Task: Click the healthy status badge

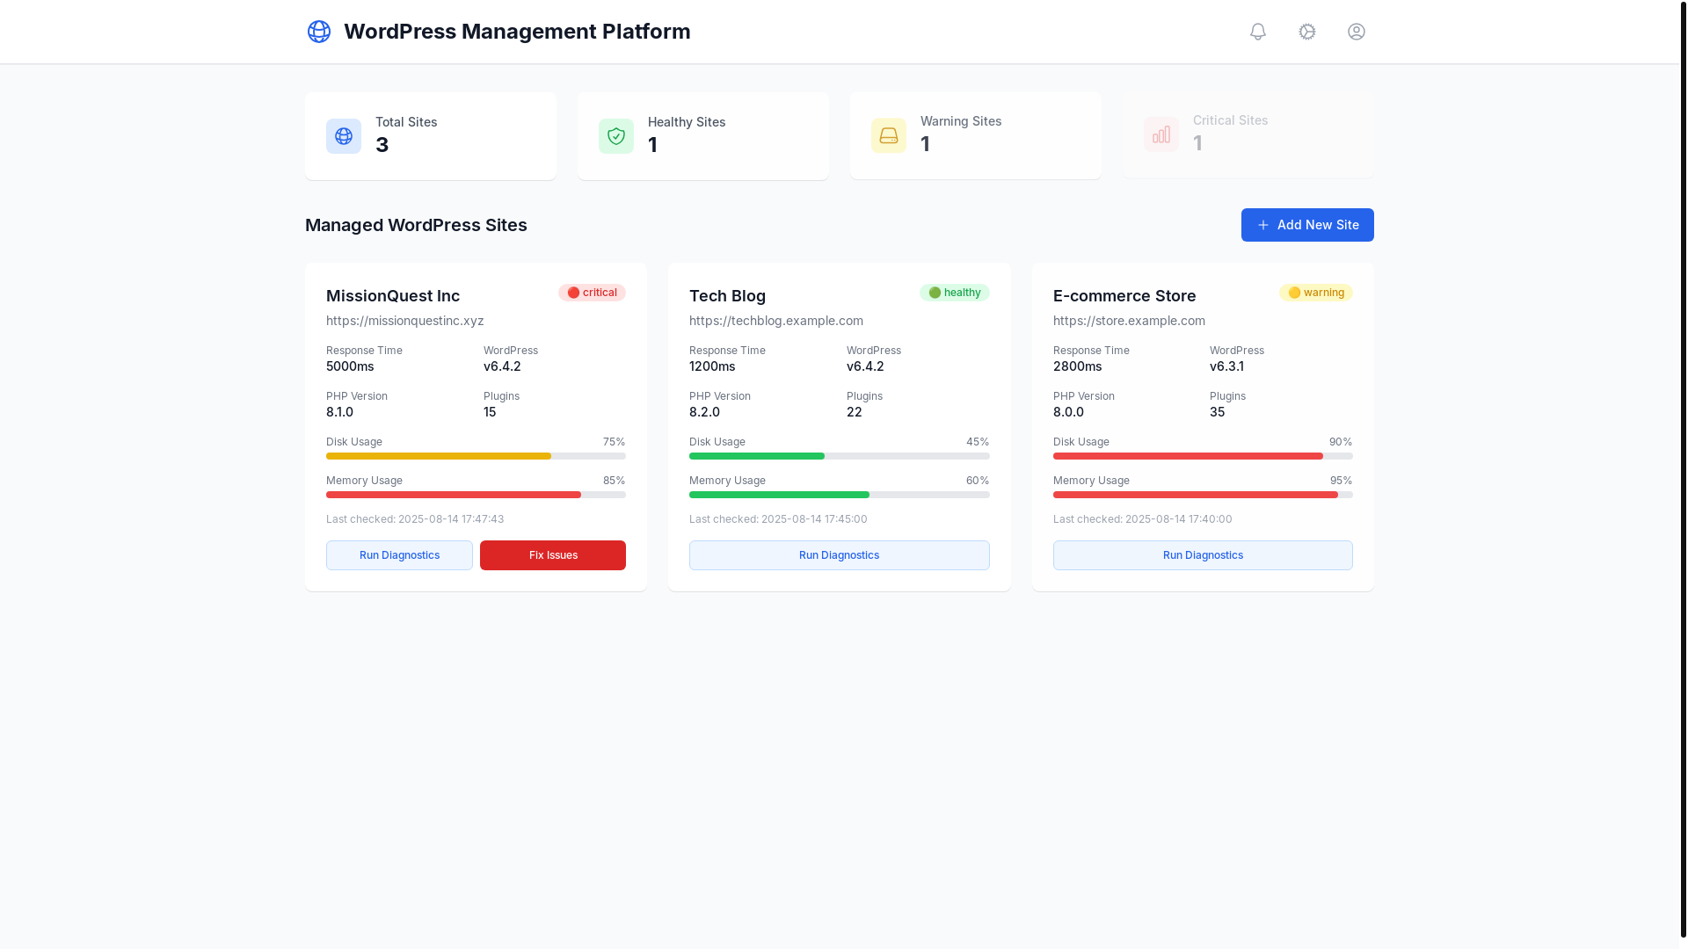Action: click(x=955, y=293)
